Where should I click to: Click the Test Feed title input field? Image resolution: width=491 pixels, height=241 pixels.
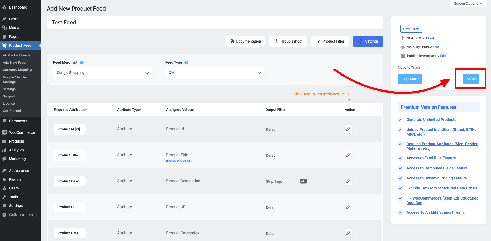pyautogui.click(x=215, y=22)
